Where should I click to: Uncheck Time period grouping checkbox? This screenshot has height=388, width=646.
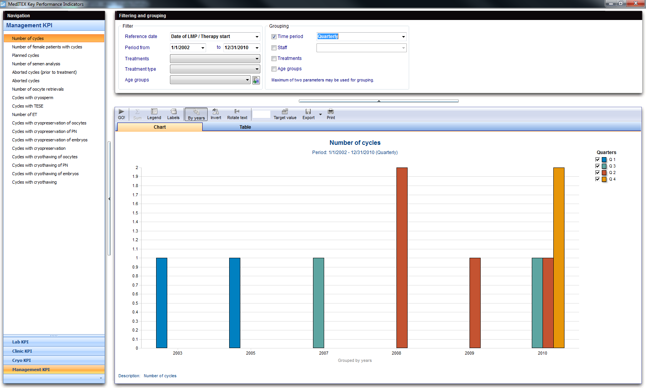point(274,37)
